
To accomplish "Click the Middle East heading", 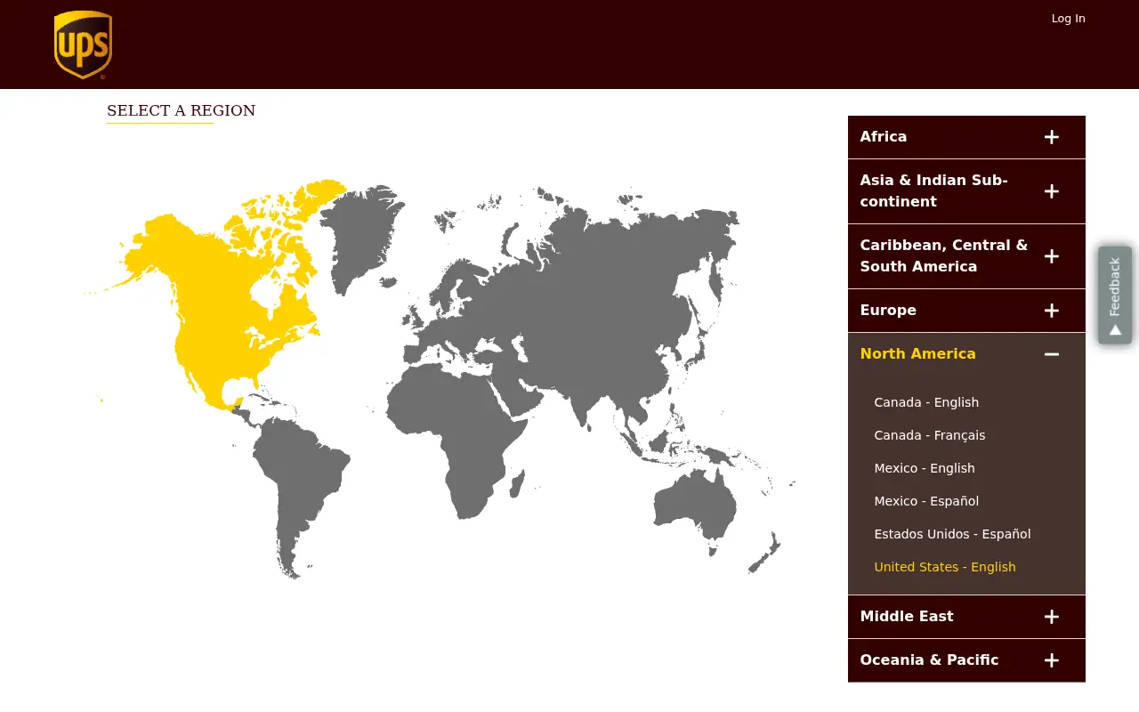I will 907,617.
